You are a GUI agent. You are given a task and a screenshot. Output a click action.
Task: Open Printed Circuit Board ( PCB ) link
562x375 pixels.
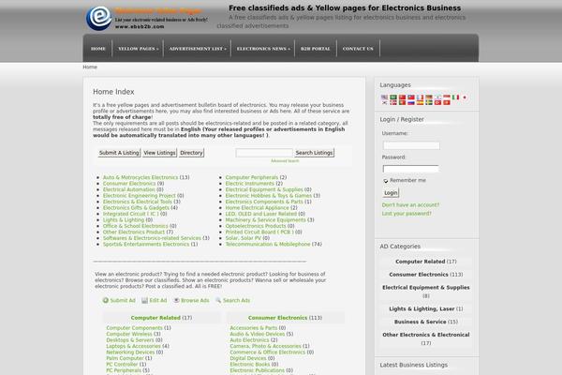[259, 232]
